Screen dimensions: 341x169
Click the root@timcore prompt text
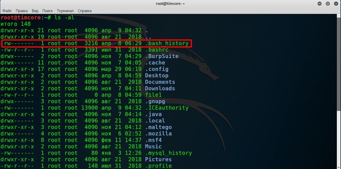21,18
